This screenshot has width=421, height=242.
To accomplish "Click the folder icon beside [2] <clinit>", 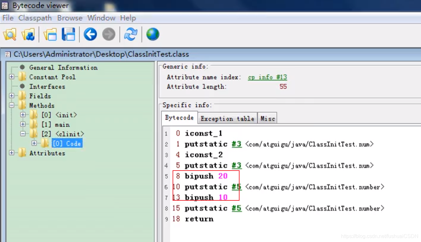I will 34,134.
